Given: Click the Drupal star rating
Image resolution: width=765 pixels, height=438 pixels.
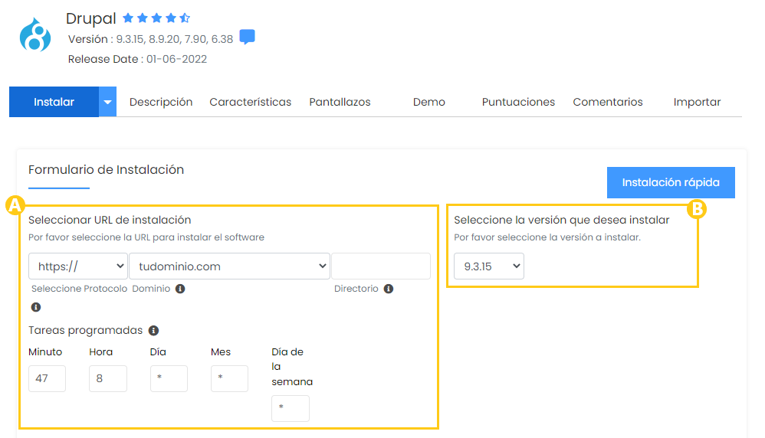Looking at the screenshot, I should coord(156,18).
